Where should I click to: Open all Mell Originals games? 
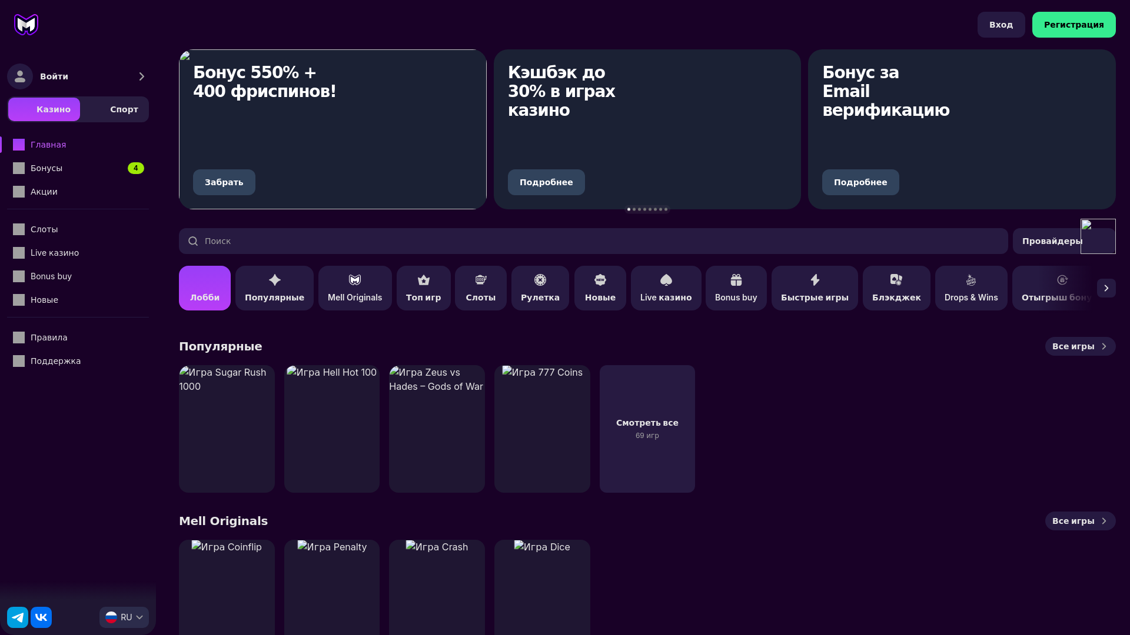coord(1081,521)
